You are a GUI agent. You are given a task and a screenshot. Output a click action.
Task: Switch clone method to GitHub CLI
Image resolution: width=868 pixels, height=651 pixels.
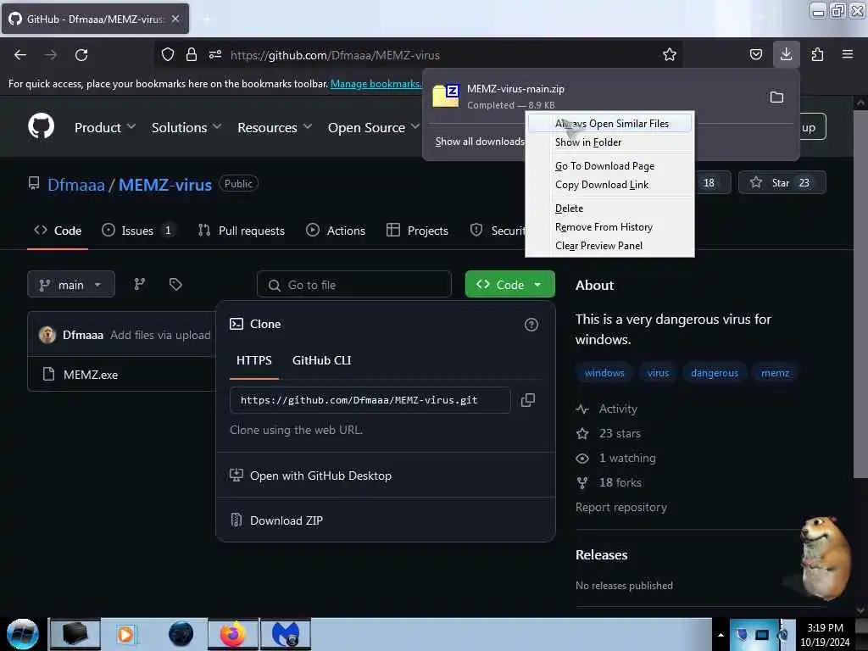coord(321,360)
